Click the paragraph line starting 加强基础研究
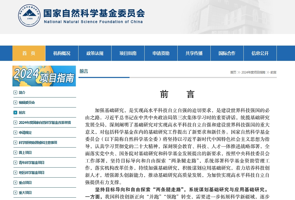This screenshot has height=200, width=295. pyautogui.click(x=182, y=110)
